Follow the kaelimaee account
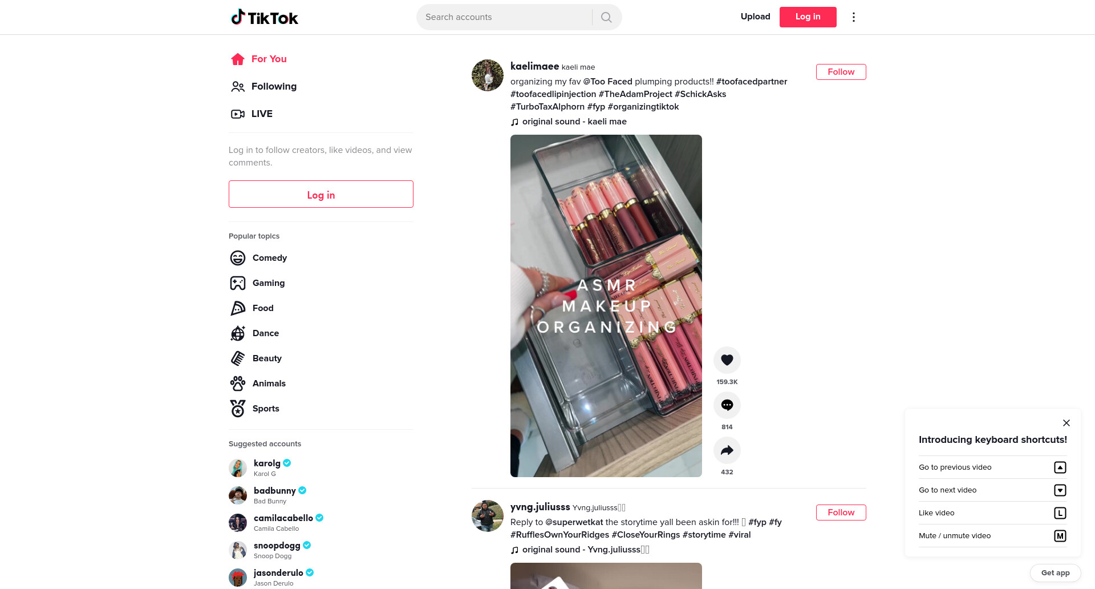The image size is (1095, 589). [841, 72]
